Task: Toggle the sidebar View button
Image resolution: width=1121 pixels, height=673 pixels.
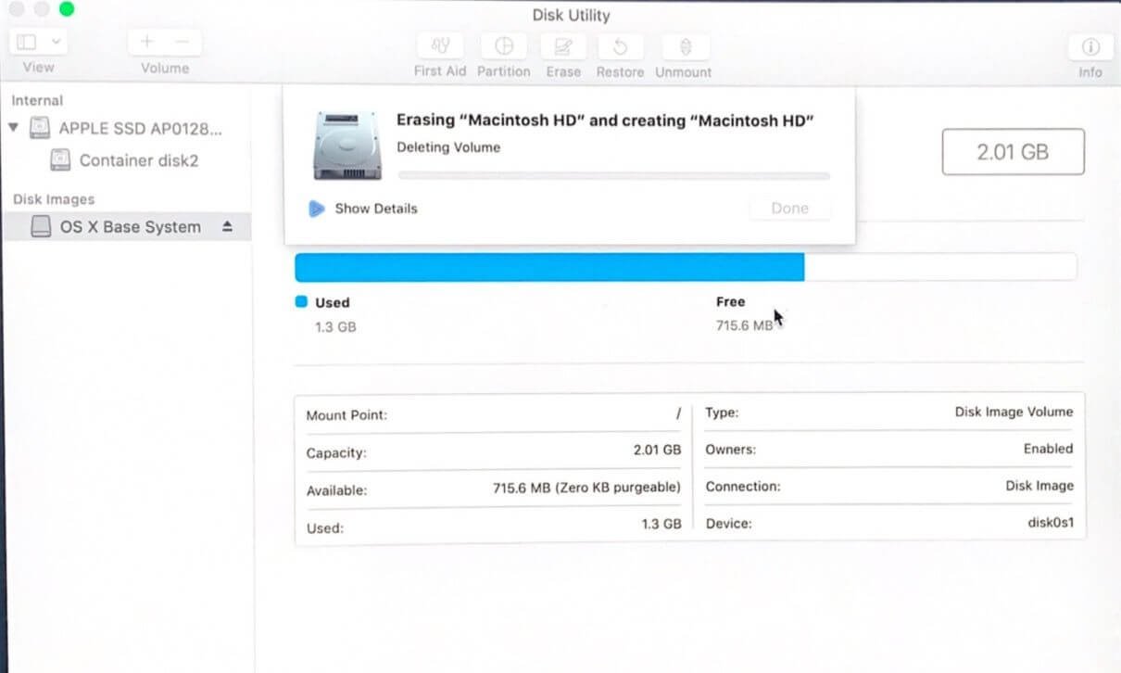Action: pos(27,42)
